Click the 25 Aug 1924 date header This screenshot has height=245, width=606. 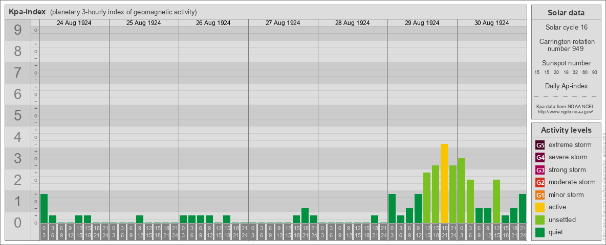point(144,23)
